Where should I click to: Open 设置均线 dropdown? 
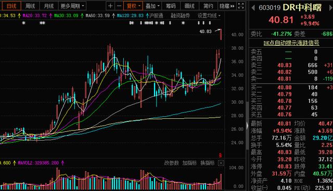tap(209, 16)
